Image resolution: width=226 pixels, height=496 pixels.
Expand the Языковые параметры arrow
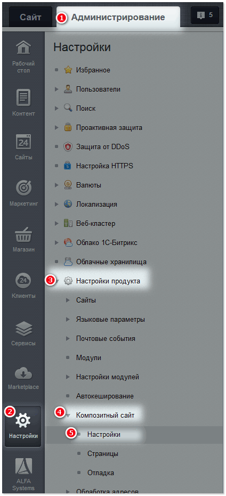[x=68, y=320]
